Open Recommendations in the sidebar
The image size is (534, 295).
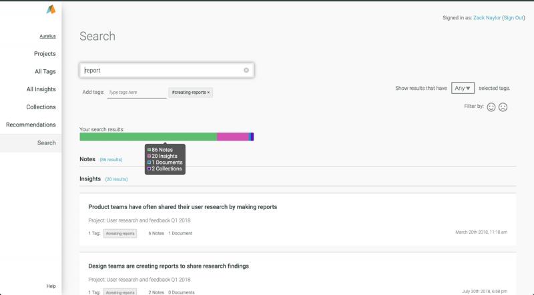click(31, 125)
